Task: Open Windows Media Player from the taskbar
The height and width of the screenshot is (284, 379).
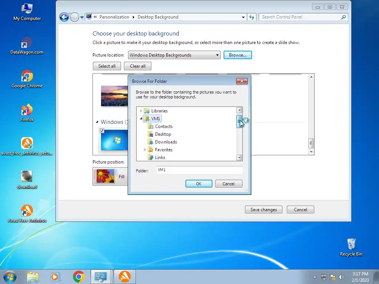Action: point(56,277)
